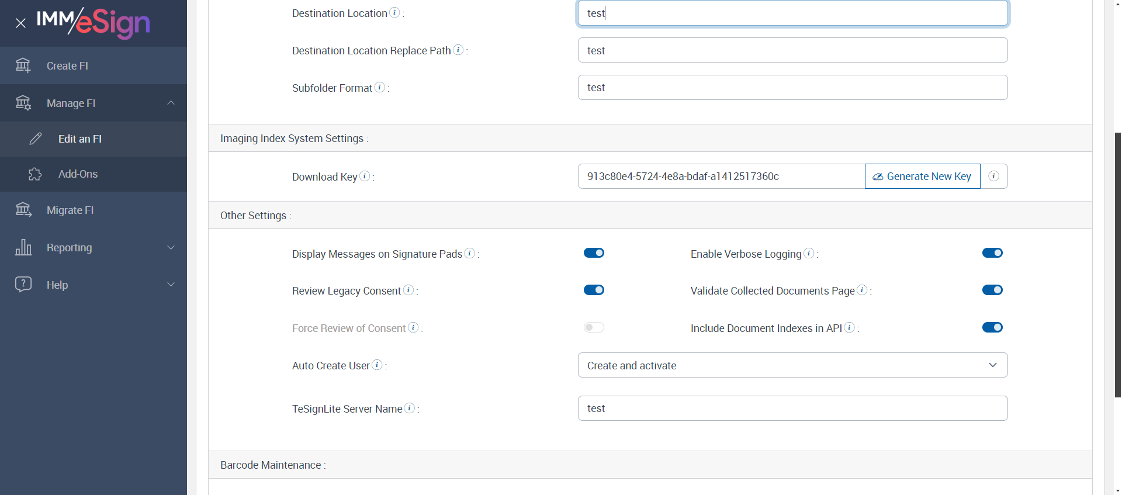
Task: Click info icon beside Subfolder Format
Action: point(380,87)
